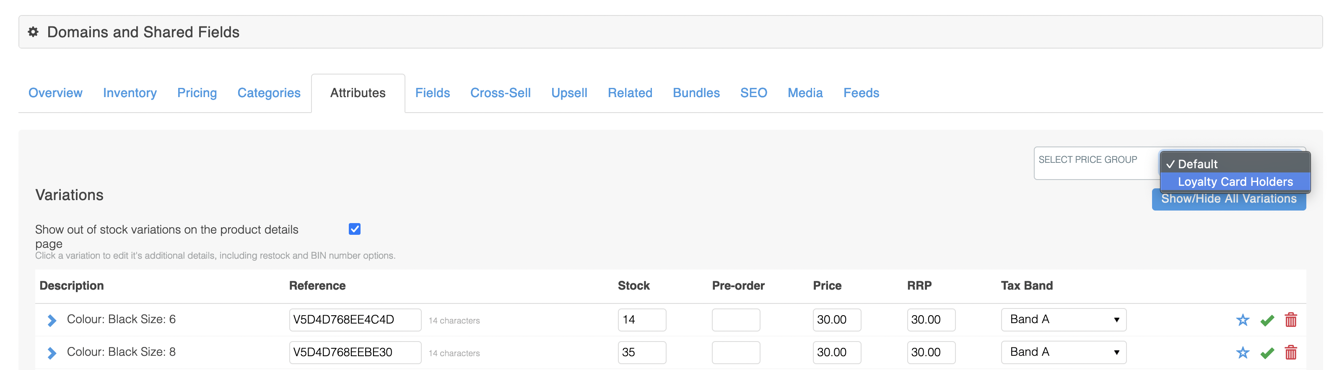Click the green checkmark for Black Size 8

coord(1267,353)
